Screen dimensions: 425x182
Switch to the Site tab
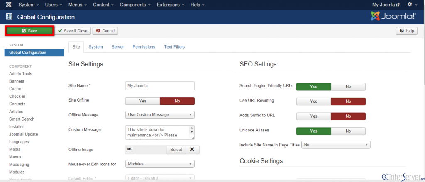[76, 47]
